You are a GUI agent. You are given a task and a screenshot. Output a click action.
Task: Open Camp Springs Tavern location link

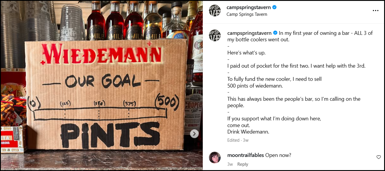click(247, 14)
